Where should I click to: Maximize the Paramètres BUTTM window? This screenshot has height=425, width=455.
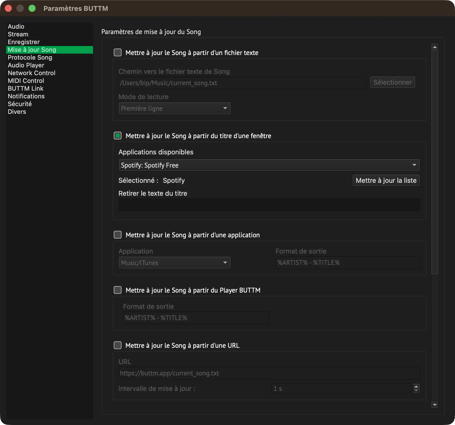tap(32, 8)
